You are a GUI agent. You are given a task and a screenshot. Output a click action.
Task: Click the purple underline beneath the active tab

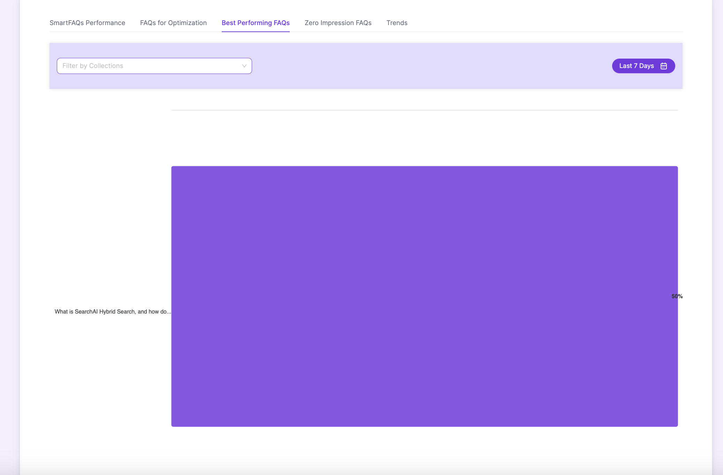point(256,31)
